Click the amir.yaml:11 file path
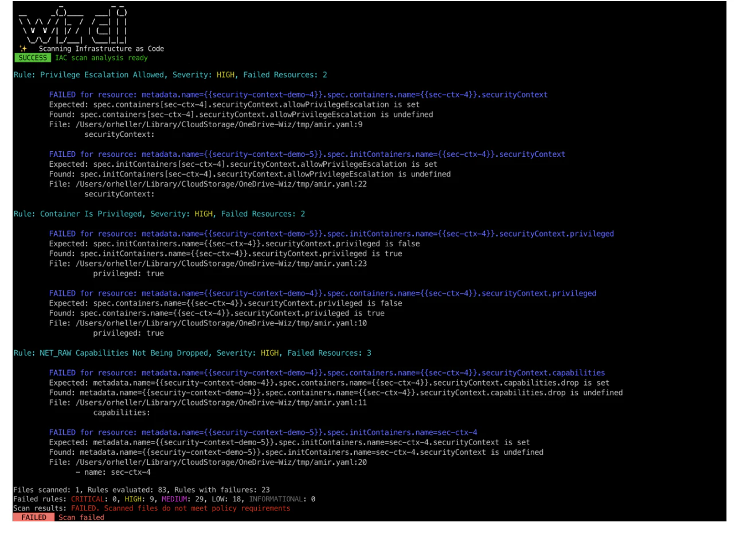Image resolution: width=751 pixels, height=534 pixels. click(208, 403)
